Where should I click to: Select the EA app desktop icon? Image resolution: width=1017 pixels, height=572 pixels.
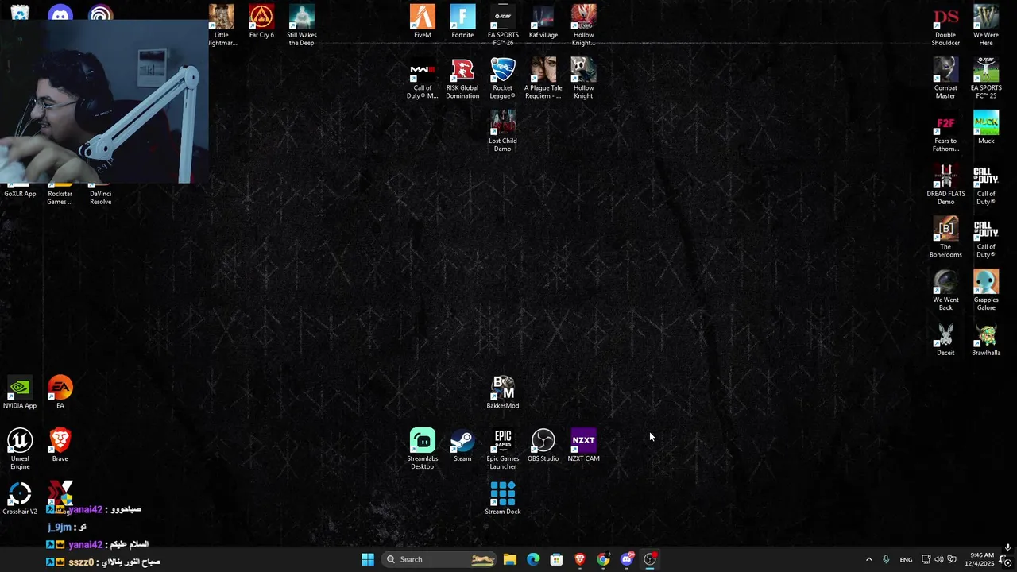[x=60, y=392]
